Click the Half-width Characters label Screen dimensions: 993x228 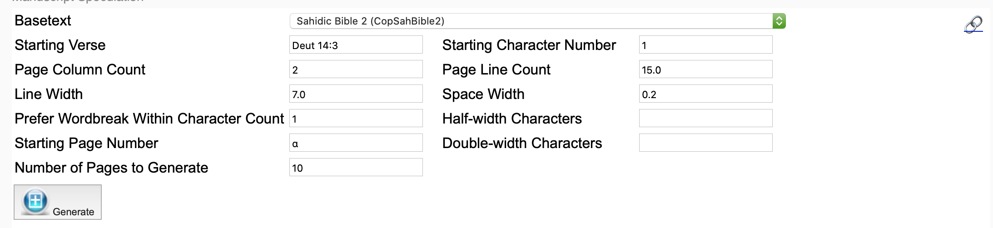(x=512, y=119)
